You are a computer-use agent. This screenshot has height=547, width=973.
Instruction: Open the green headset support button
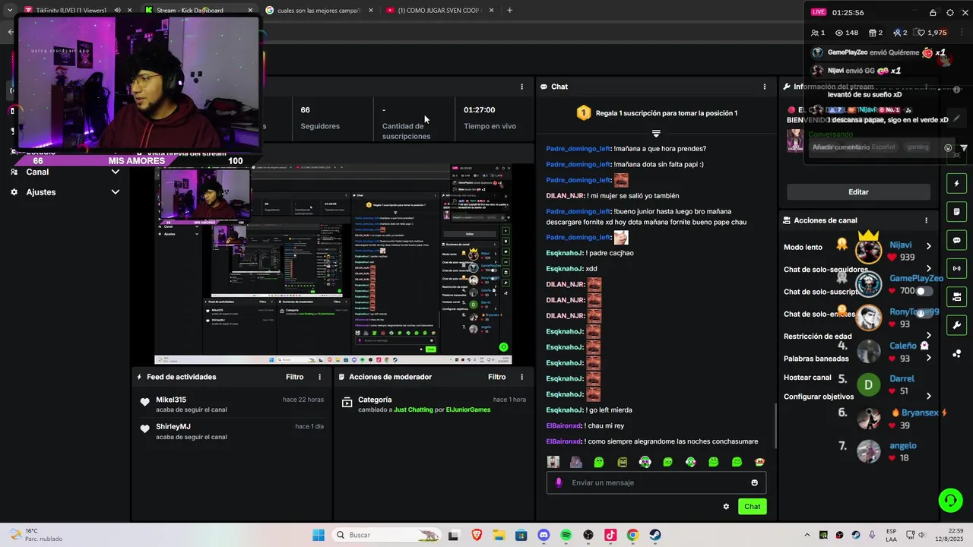point(950,500)
